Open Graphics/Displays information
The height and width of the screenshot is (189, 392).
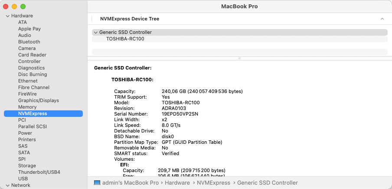coord(39,100)
